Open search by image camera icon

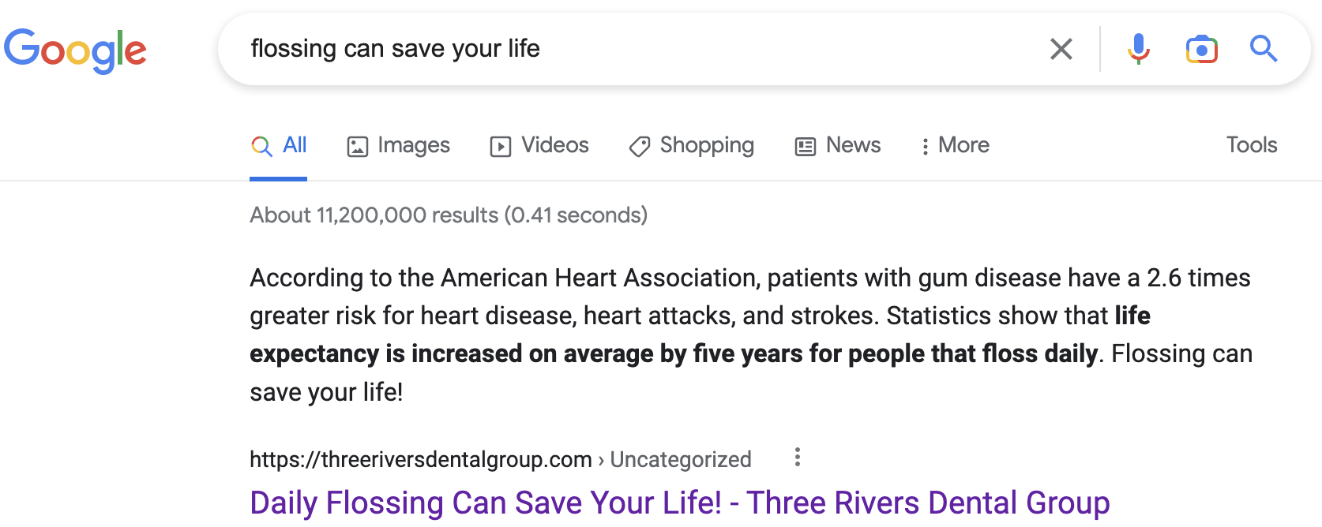tap(1201, 49)
